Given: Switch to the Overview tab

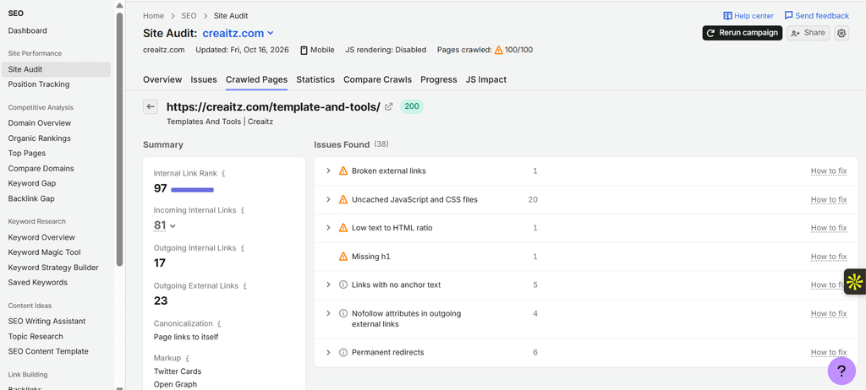Looking at the screenshot, I should tap(162, 79).
